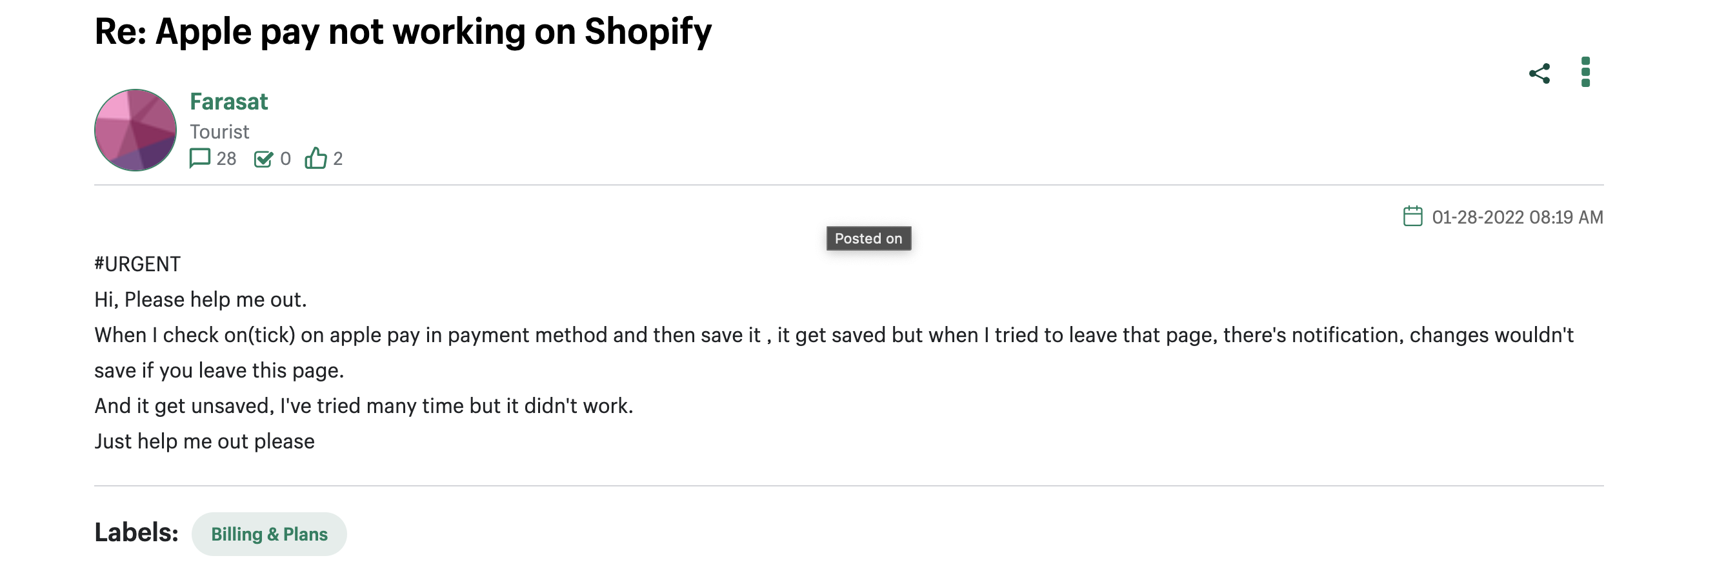Click the thumbs-up likes icon

click(x=316, y=159)
